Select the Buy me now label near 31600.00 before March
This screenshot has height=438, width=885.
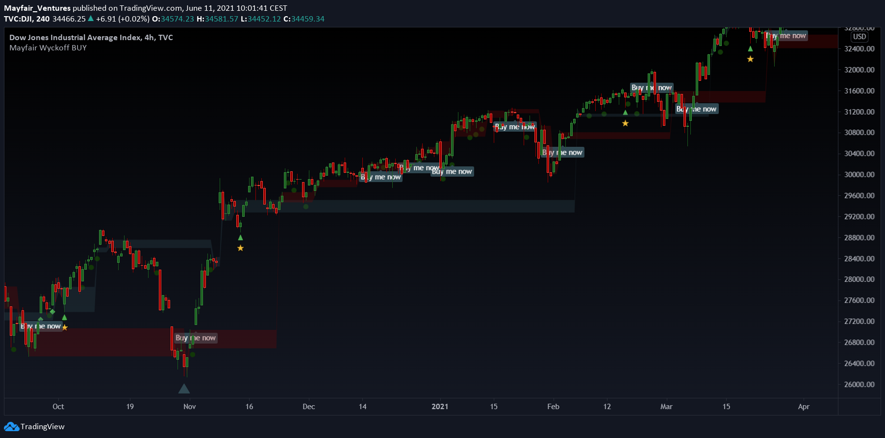pyautogui.click(x=652, y=88)
